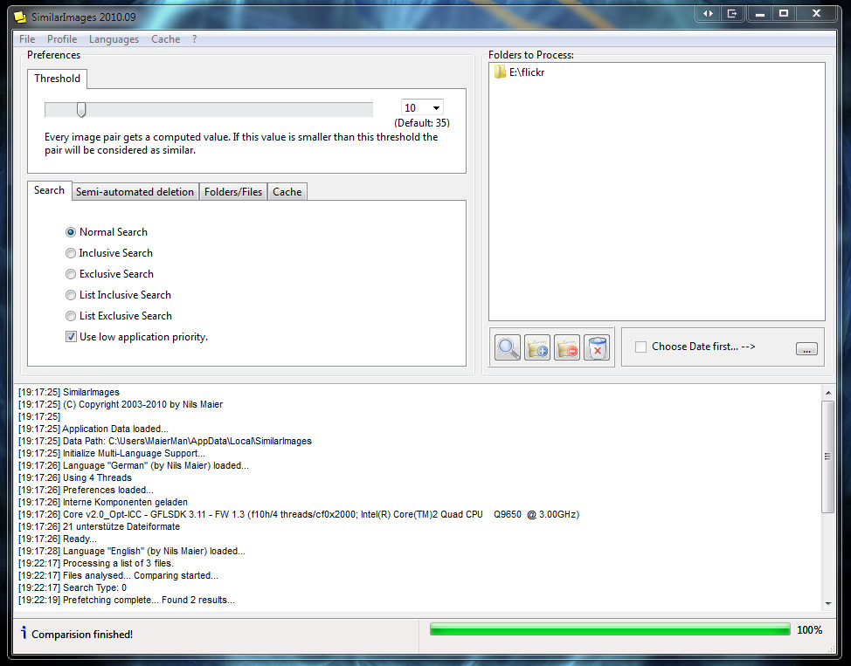
Task: Maximize the SimilarImages window
Action: pos(784,14)
